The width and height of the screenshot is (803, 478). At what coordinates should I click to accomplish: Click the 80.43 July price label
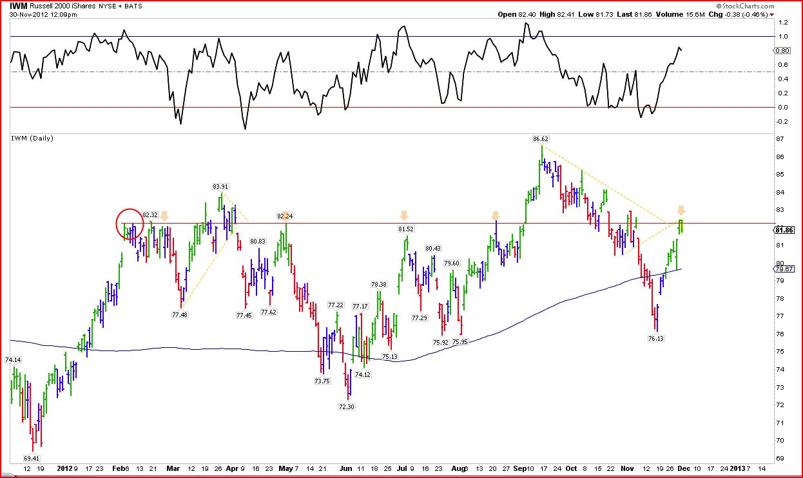point(433,248)
